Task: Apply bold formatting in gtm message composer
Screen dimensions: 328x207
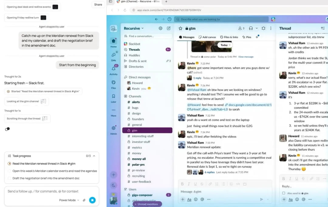Action: [x=182, y=184]
